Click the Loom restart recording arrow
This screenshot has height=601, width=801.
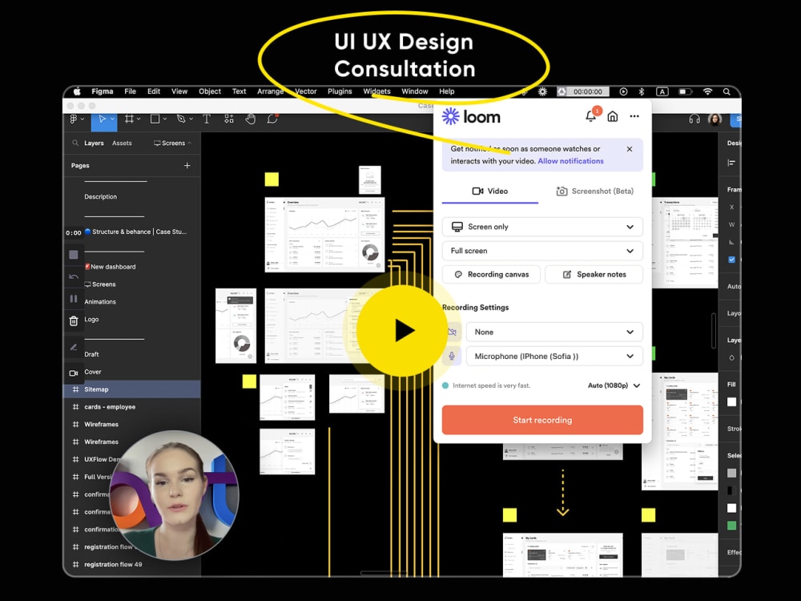(74, 276)
